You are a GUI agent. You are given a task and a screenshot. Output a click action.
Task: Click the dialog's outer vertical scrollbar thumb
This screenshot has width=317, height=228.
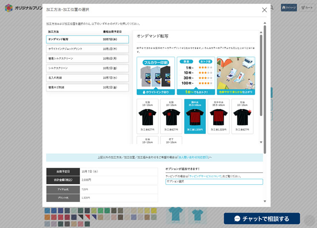coord(265,89)
